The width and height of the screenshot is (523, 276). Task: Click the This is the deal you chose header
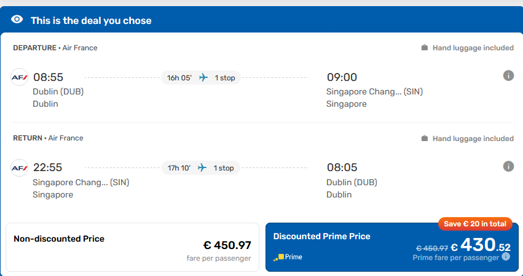(x=91, y=21)
